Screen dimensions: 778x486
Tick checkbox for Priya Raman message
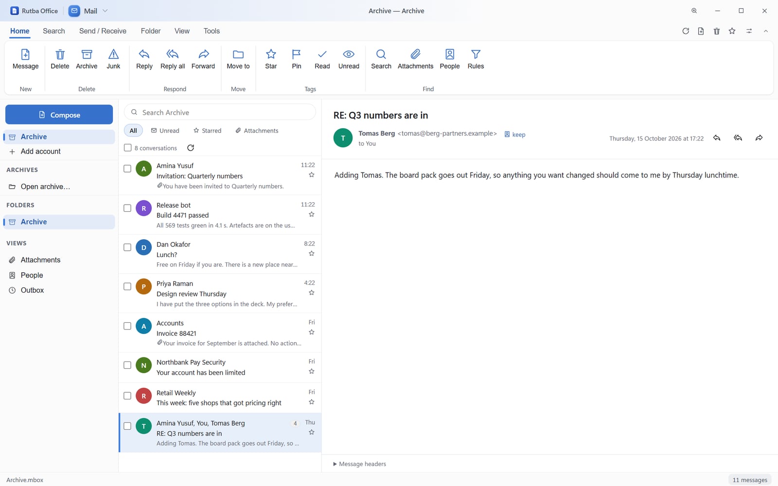coord(127,287)
